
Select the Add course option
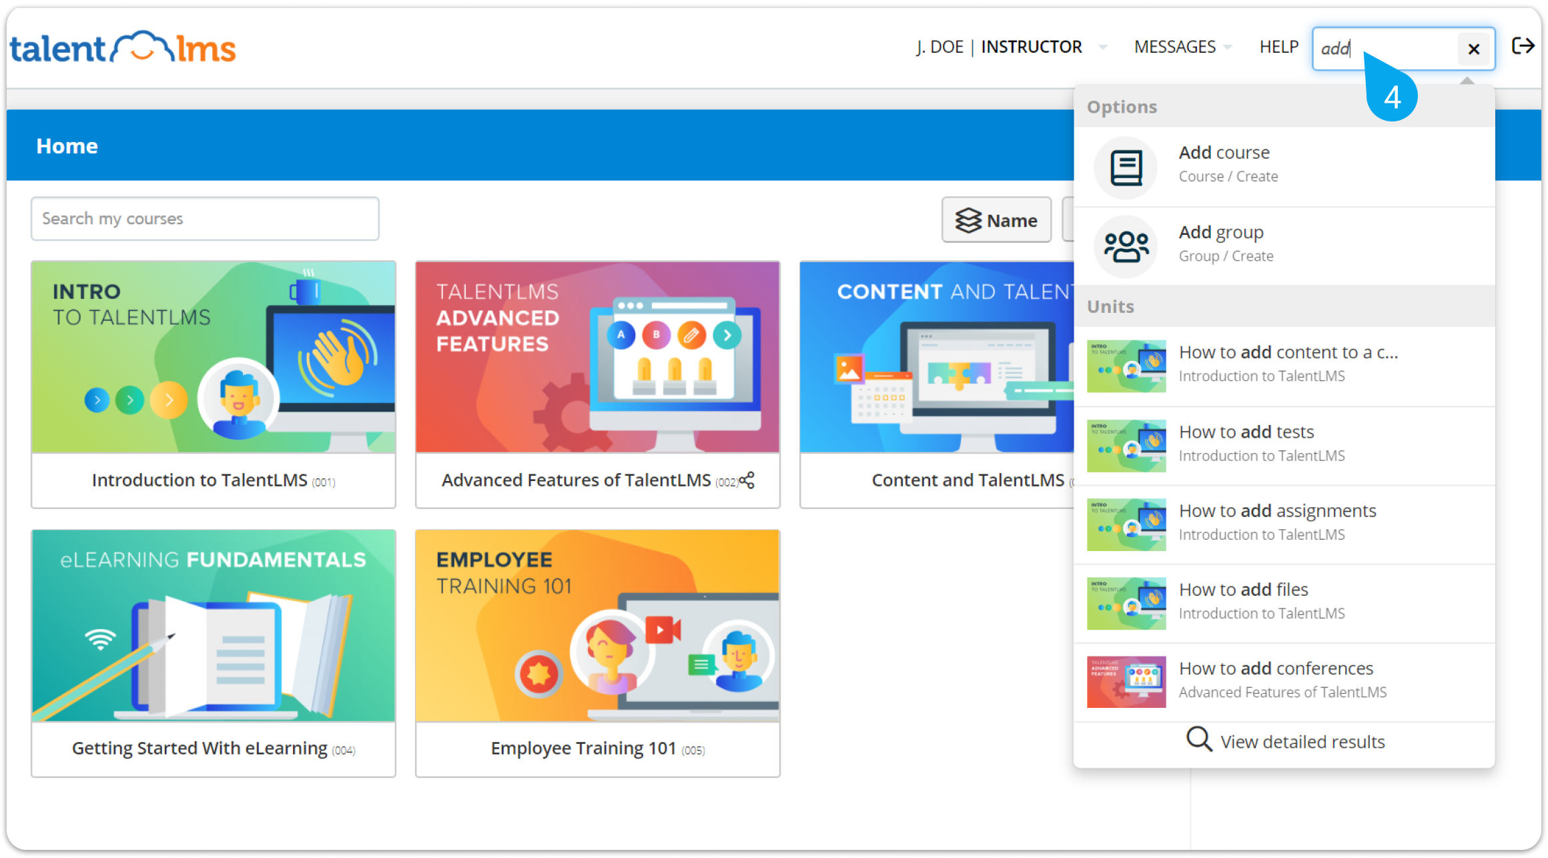(1284, 167)
